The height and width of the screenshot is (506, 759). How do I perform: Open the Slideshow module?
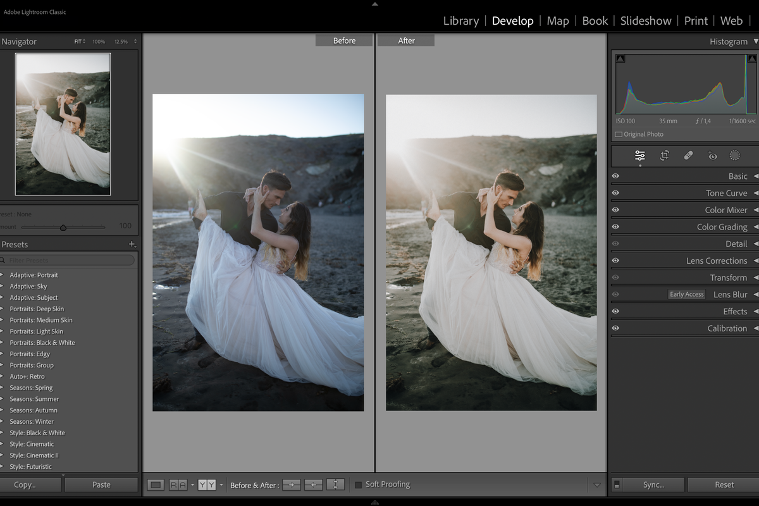coord(645,21)
